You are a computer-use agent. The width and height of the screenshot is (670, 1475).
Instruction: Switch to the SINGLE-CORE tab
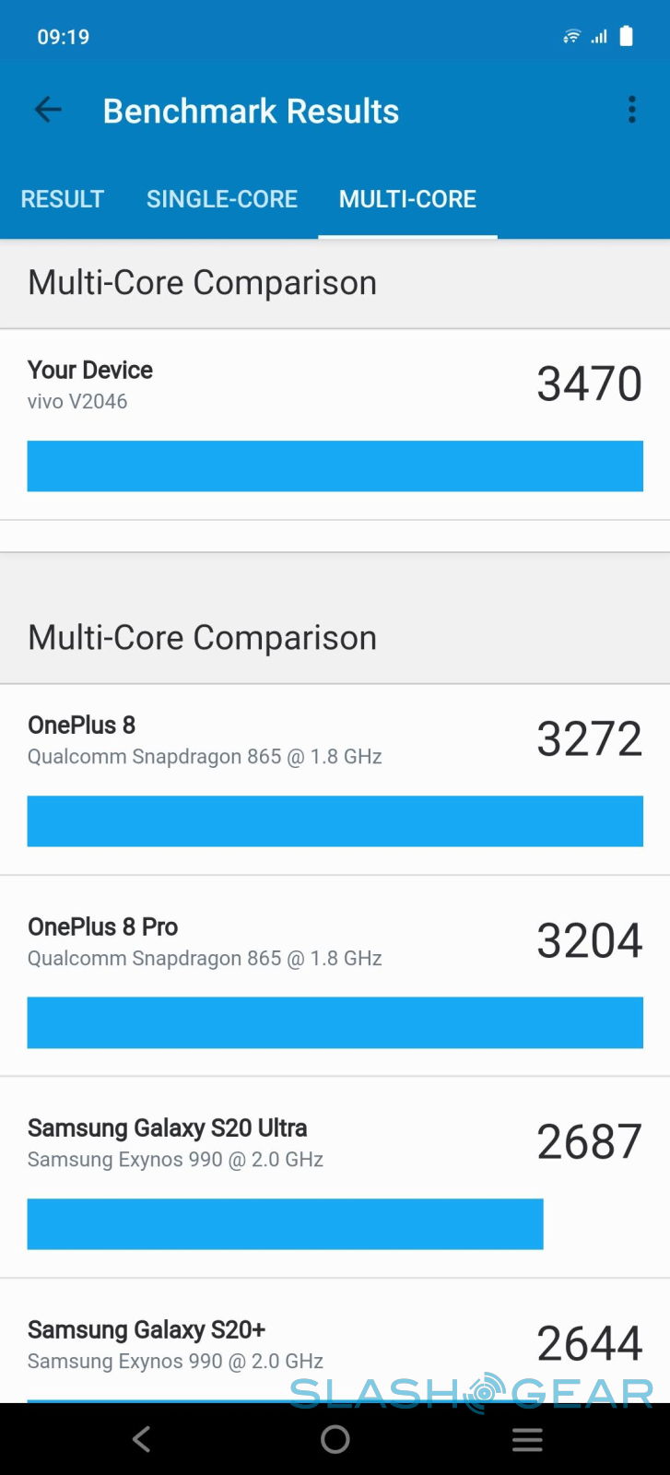(x=222, y=199)
